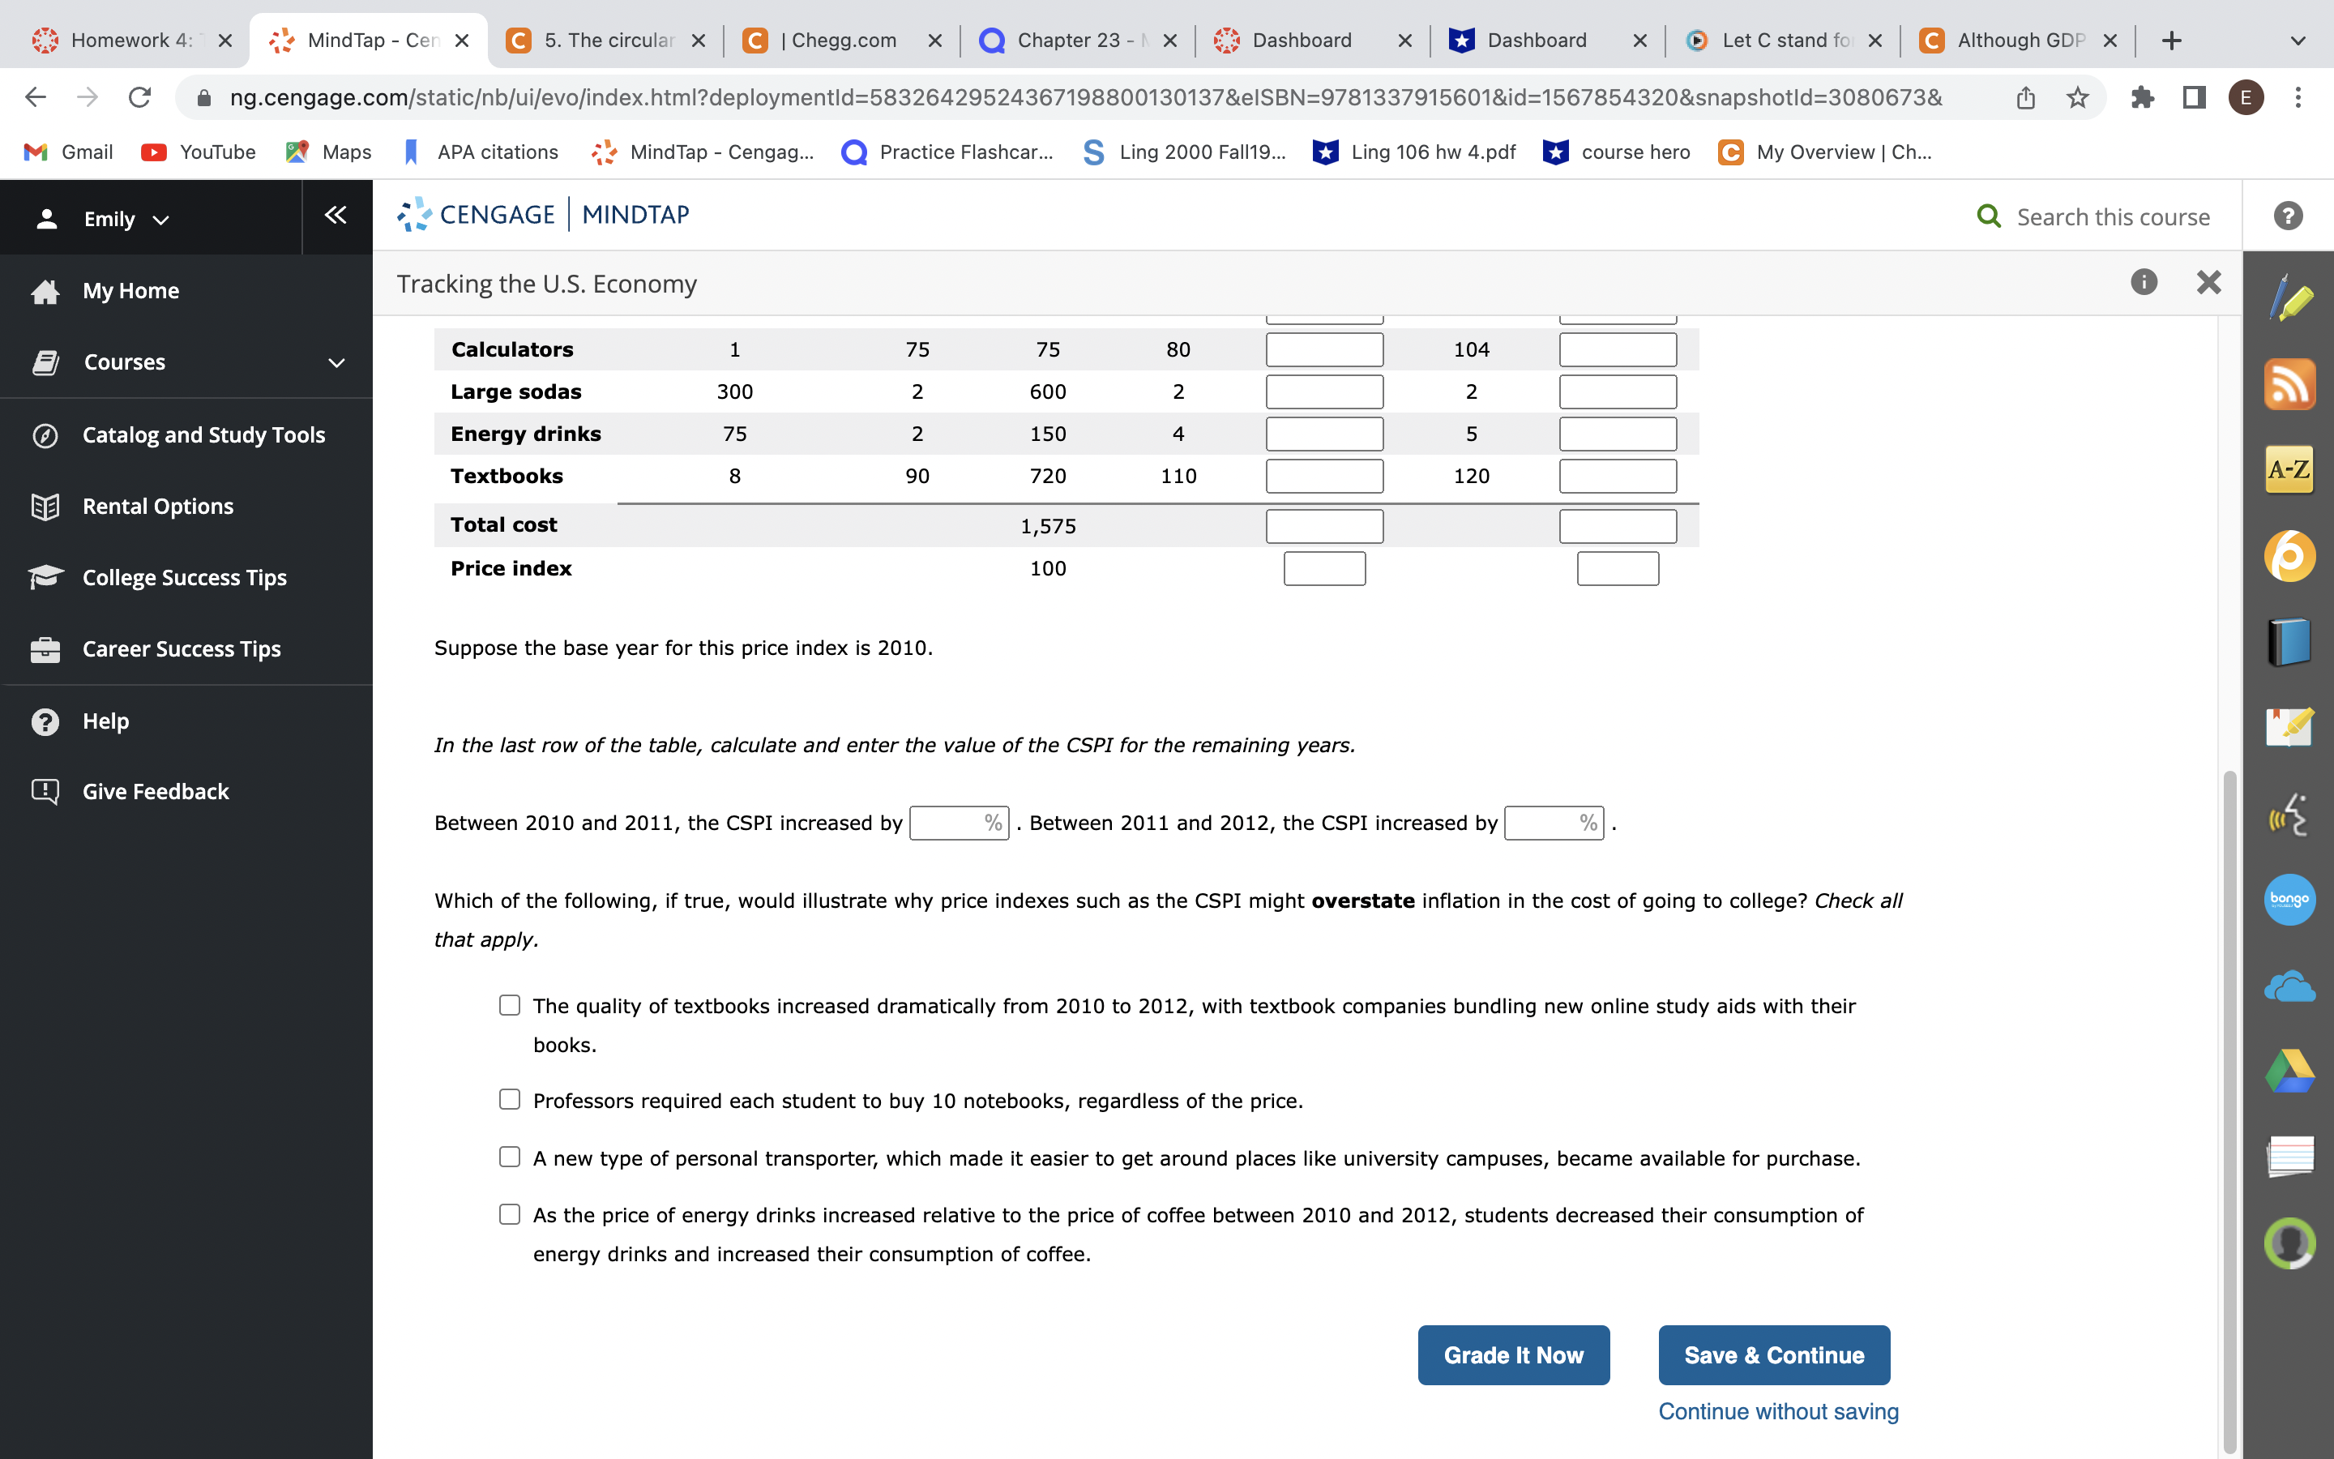The image size is (2334, 1459).
Task: Check the textbook quality increased option
Action: click(x=509, y=1004)
